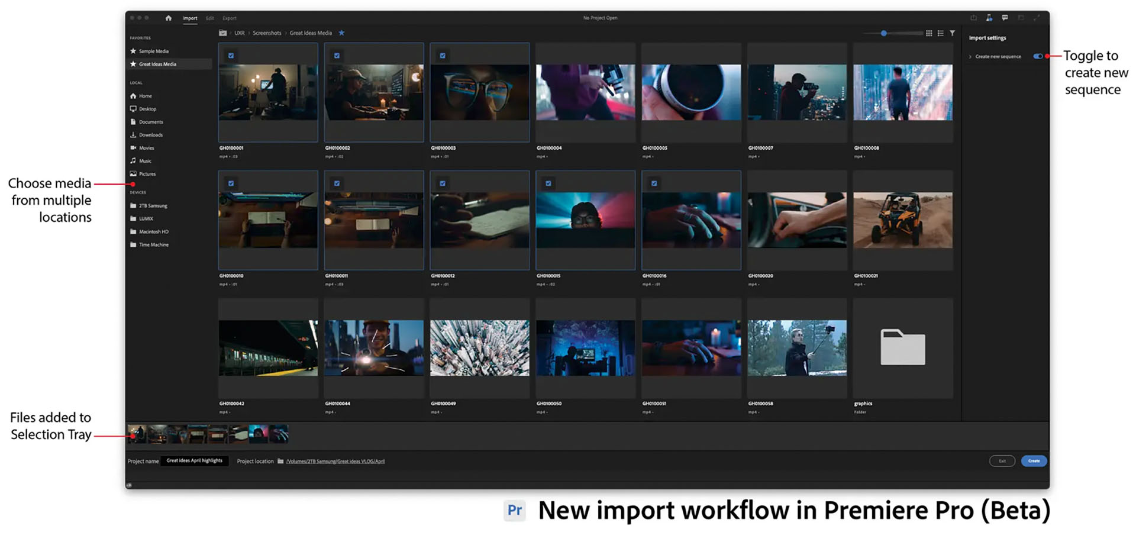This screenshot has width=1136, height=545.
Task: Switch to the Edit tab
Action: pos(209,18)
